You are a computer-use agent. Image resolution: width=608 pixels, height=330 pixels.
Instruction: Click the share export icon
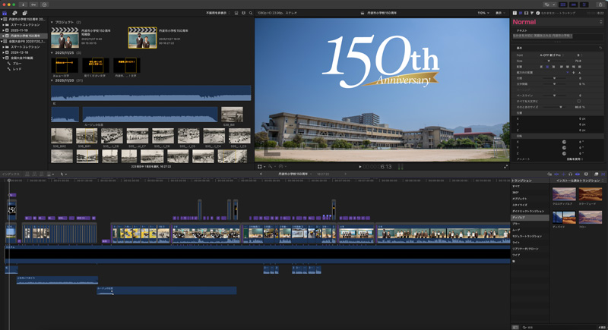click(600, 4)
